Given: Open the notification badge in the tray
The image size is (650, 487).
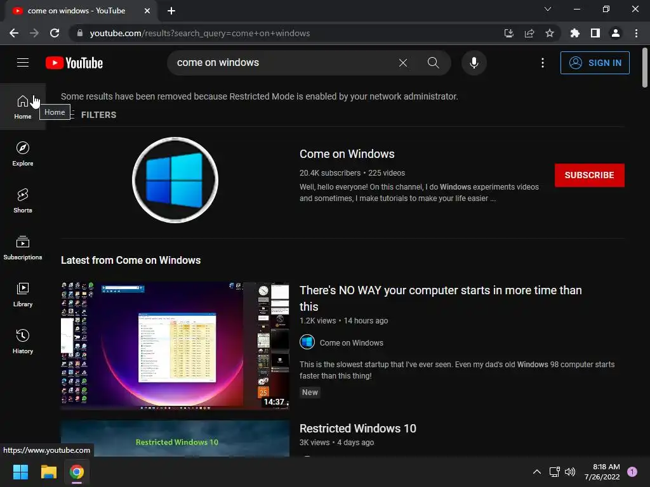Looking at the screenshot, I should (x=632, y=472).
